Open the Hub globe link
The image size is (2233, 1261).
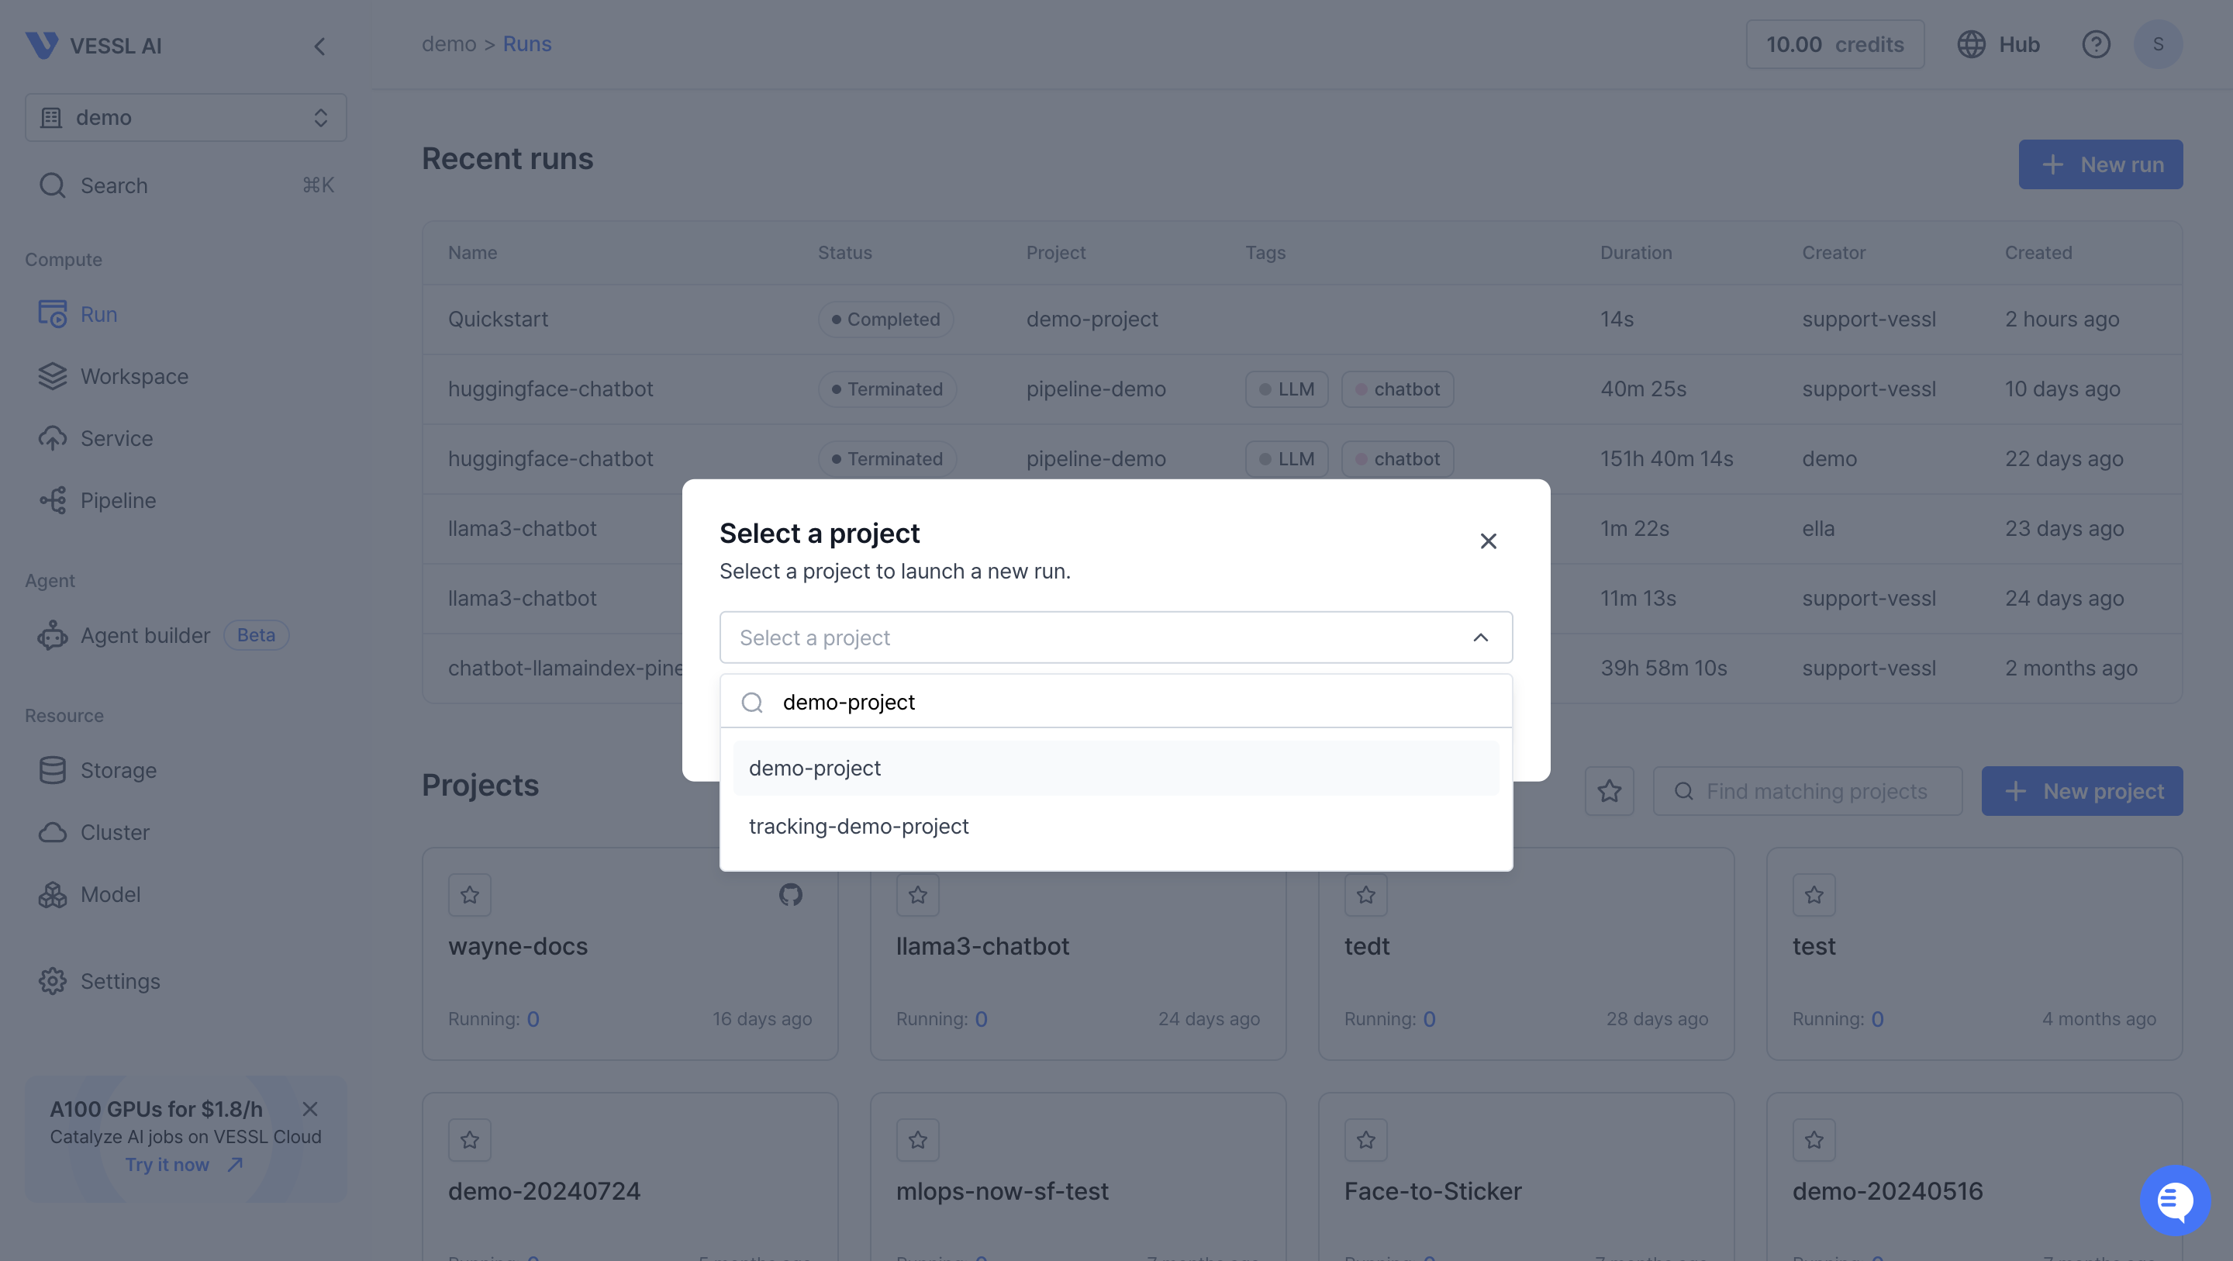coord(1998,44)
